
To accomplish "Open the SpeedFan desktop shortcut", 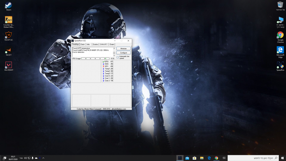I will (280, 66).
